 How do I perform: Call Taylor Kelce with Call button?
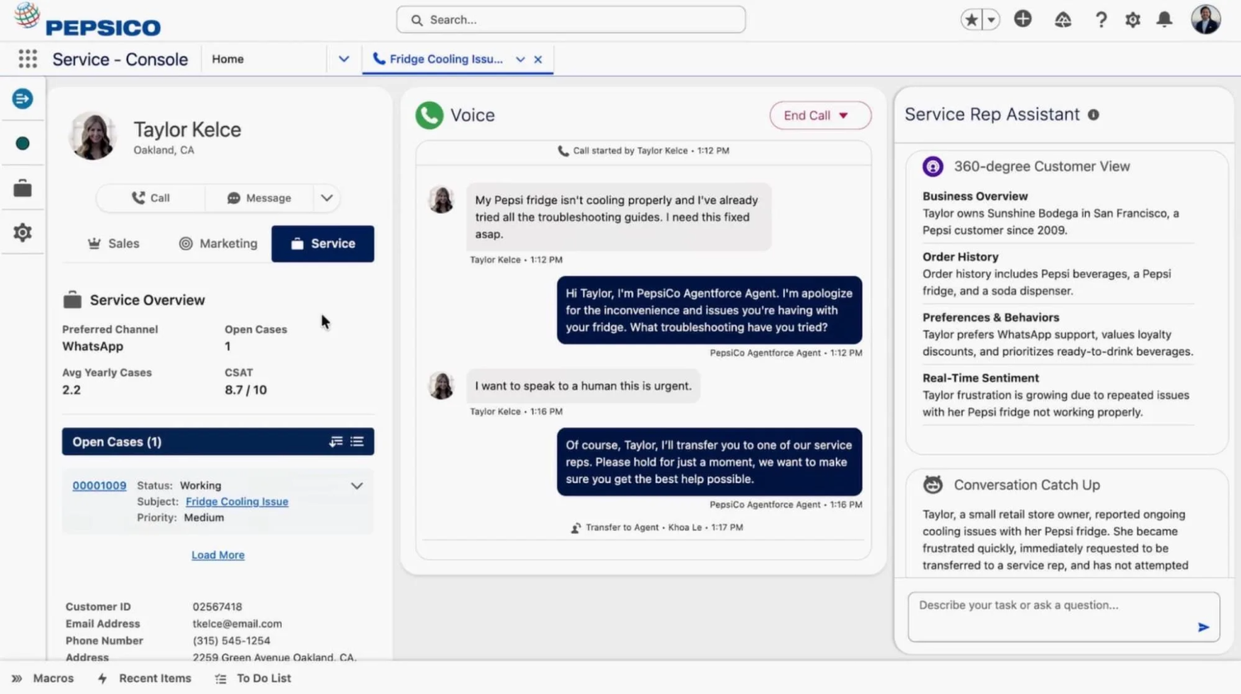pos(150,198)
